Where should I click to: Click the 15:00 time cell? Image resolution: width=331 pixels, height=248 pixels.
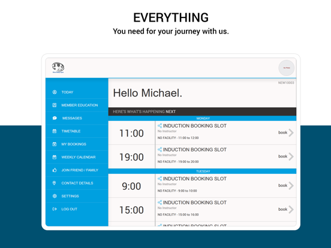pos(131,210)
